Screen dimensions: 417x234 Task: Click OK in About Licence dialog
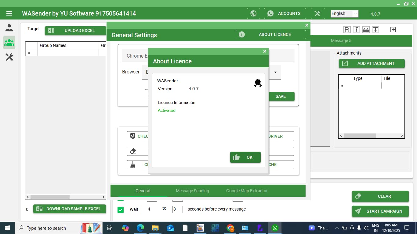[245, 157]
